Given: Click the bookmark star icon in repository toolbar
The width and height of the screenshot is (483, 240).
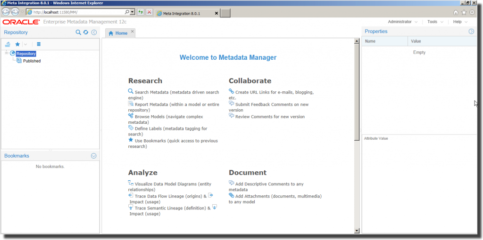Looking at the screenshot, I should click(17, 44).
